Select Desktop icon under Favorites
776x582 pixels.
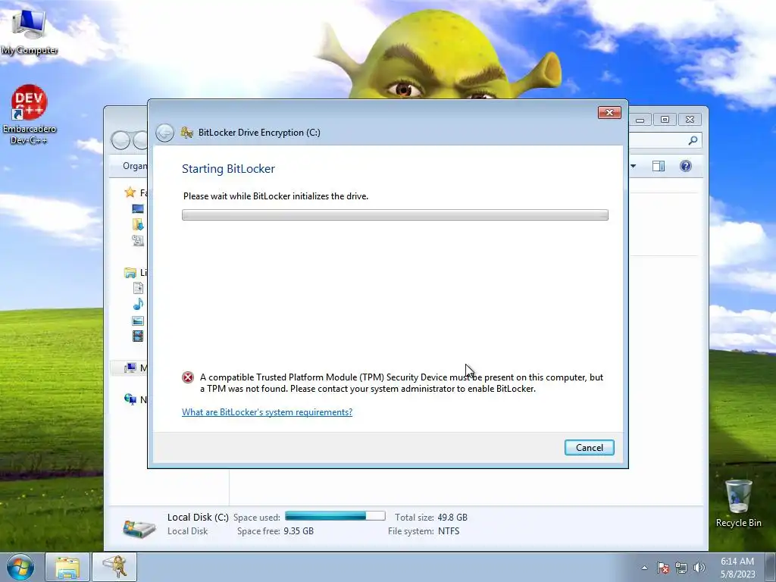pyautogui.click(x=138, y=209)
